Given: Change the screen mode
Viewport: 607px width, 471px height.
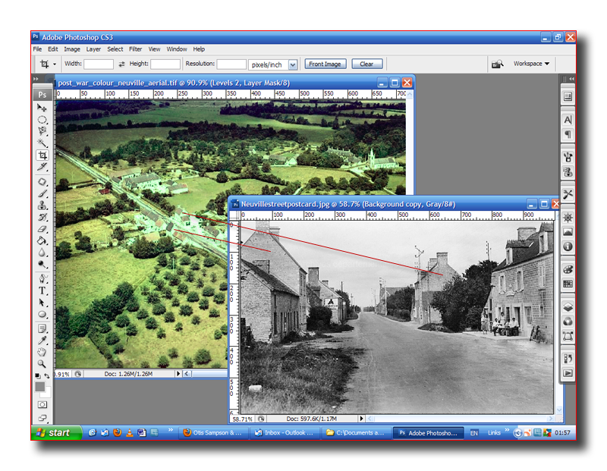Looking at the screenshot, I should [42, 418].
